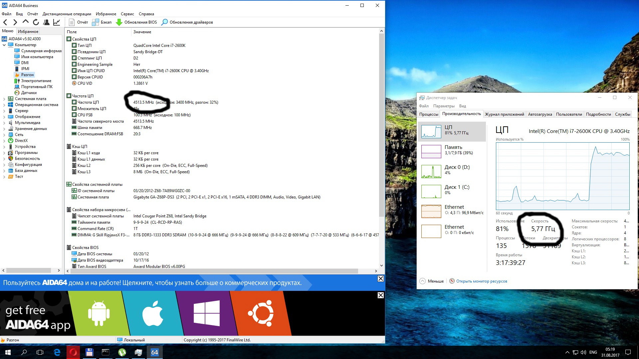The height and width of the screenshot is (359, 639).
Task: Open the resource monitor link
Action: pos(481,281)
